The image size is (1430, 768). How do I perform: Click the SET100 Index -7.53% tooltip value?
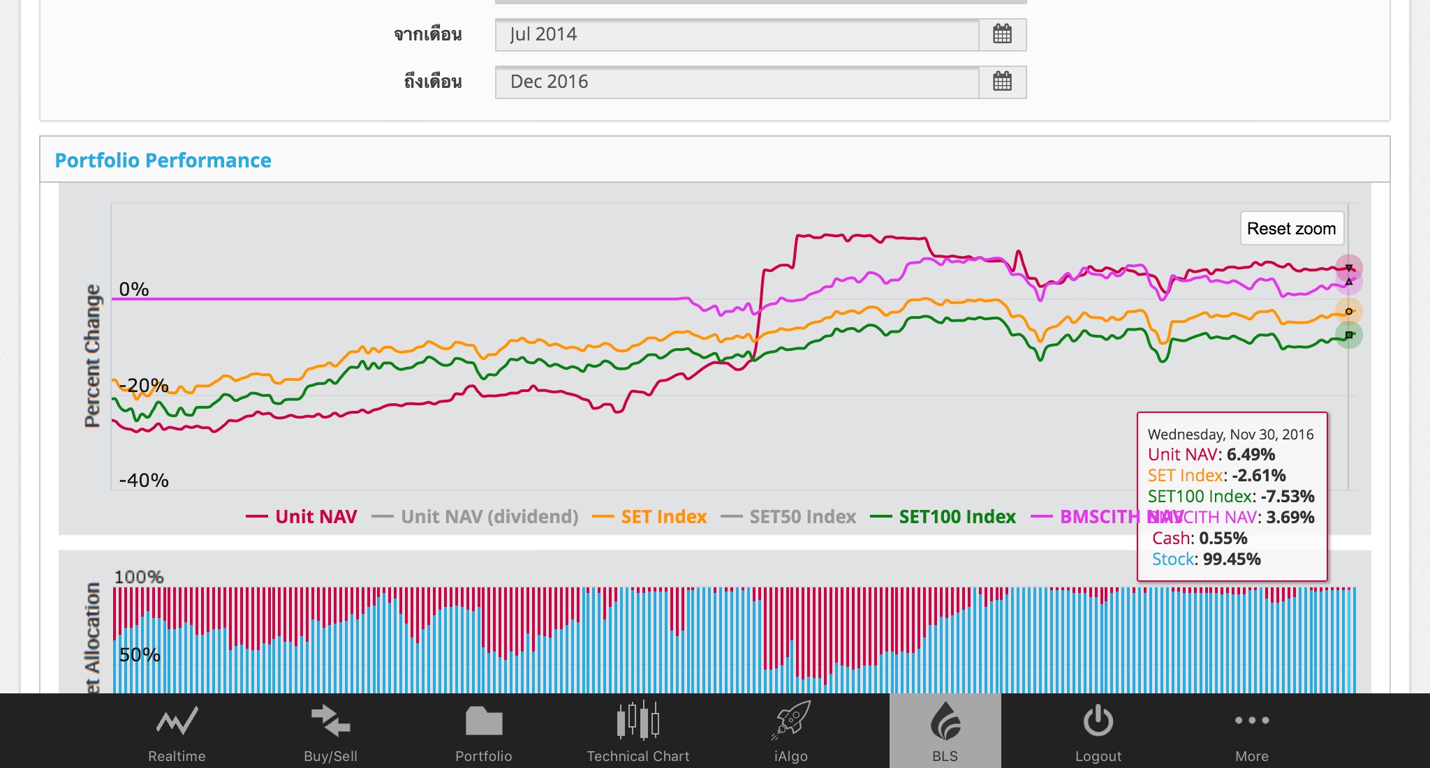click(1288, 497)
